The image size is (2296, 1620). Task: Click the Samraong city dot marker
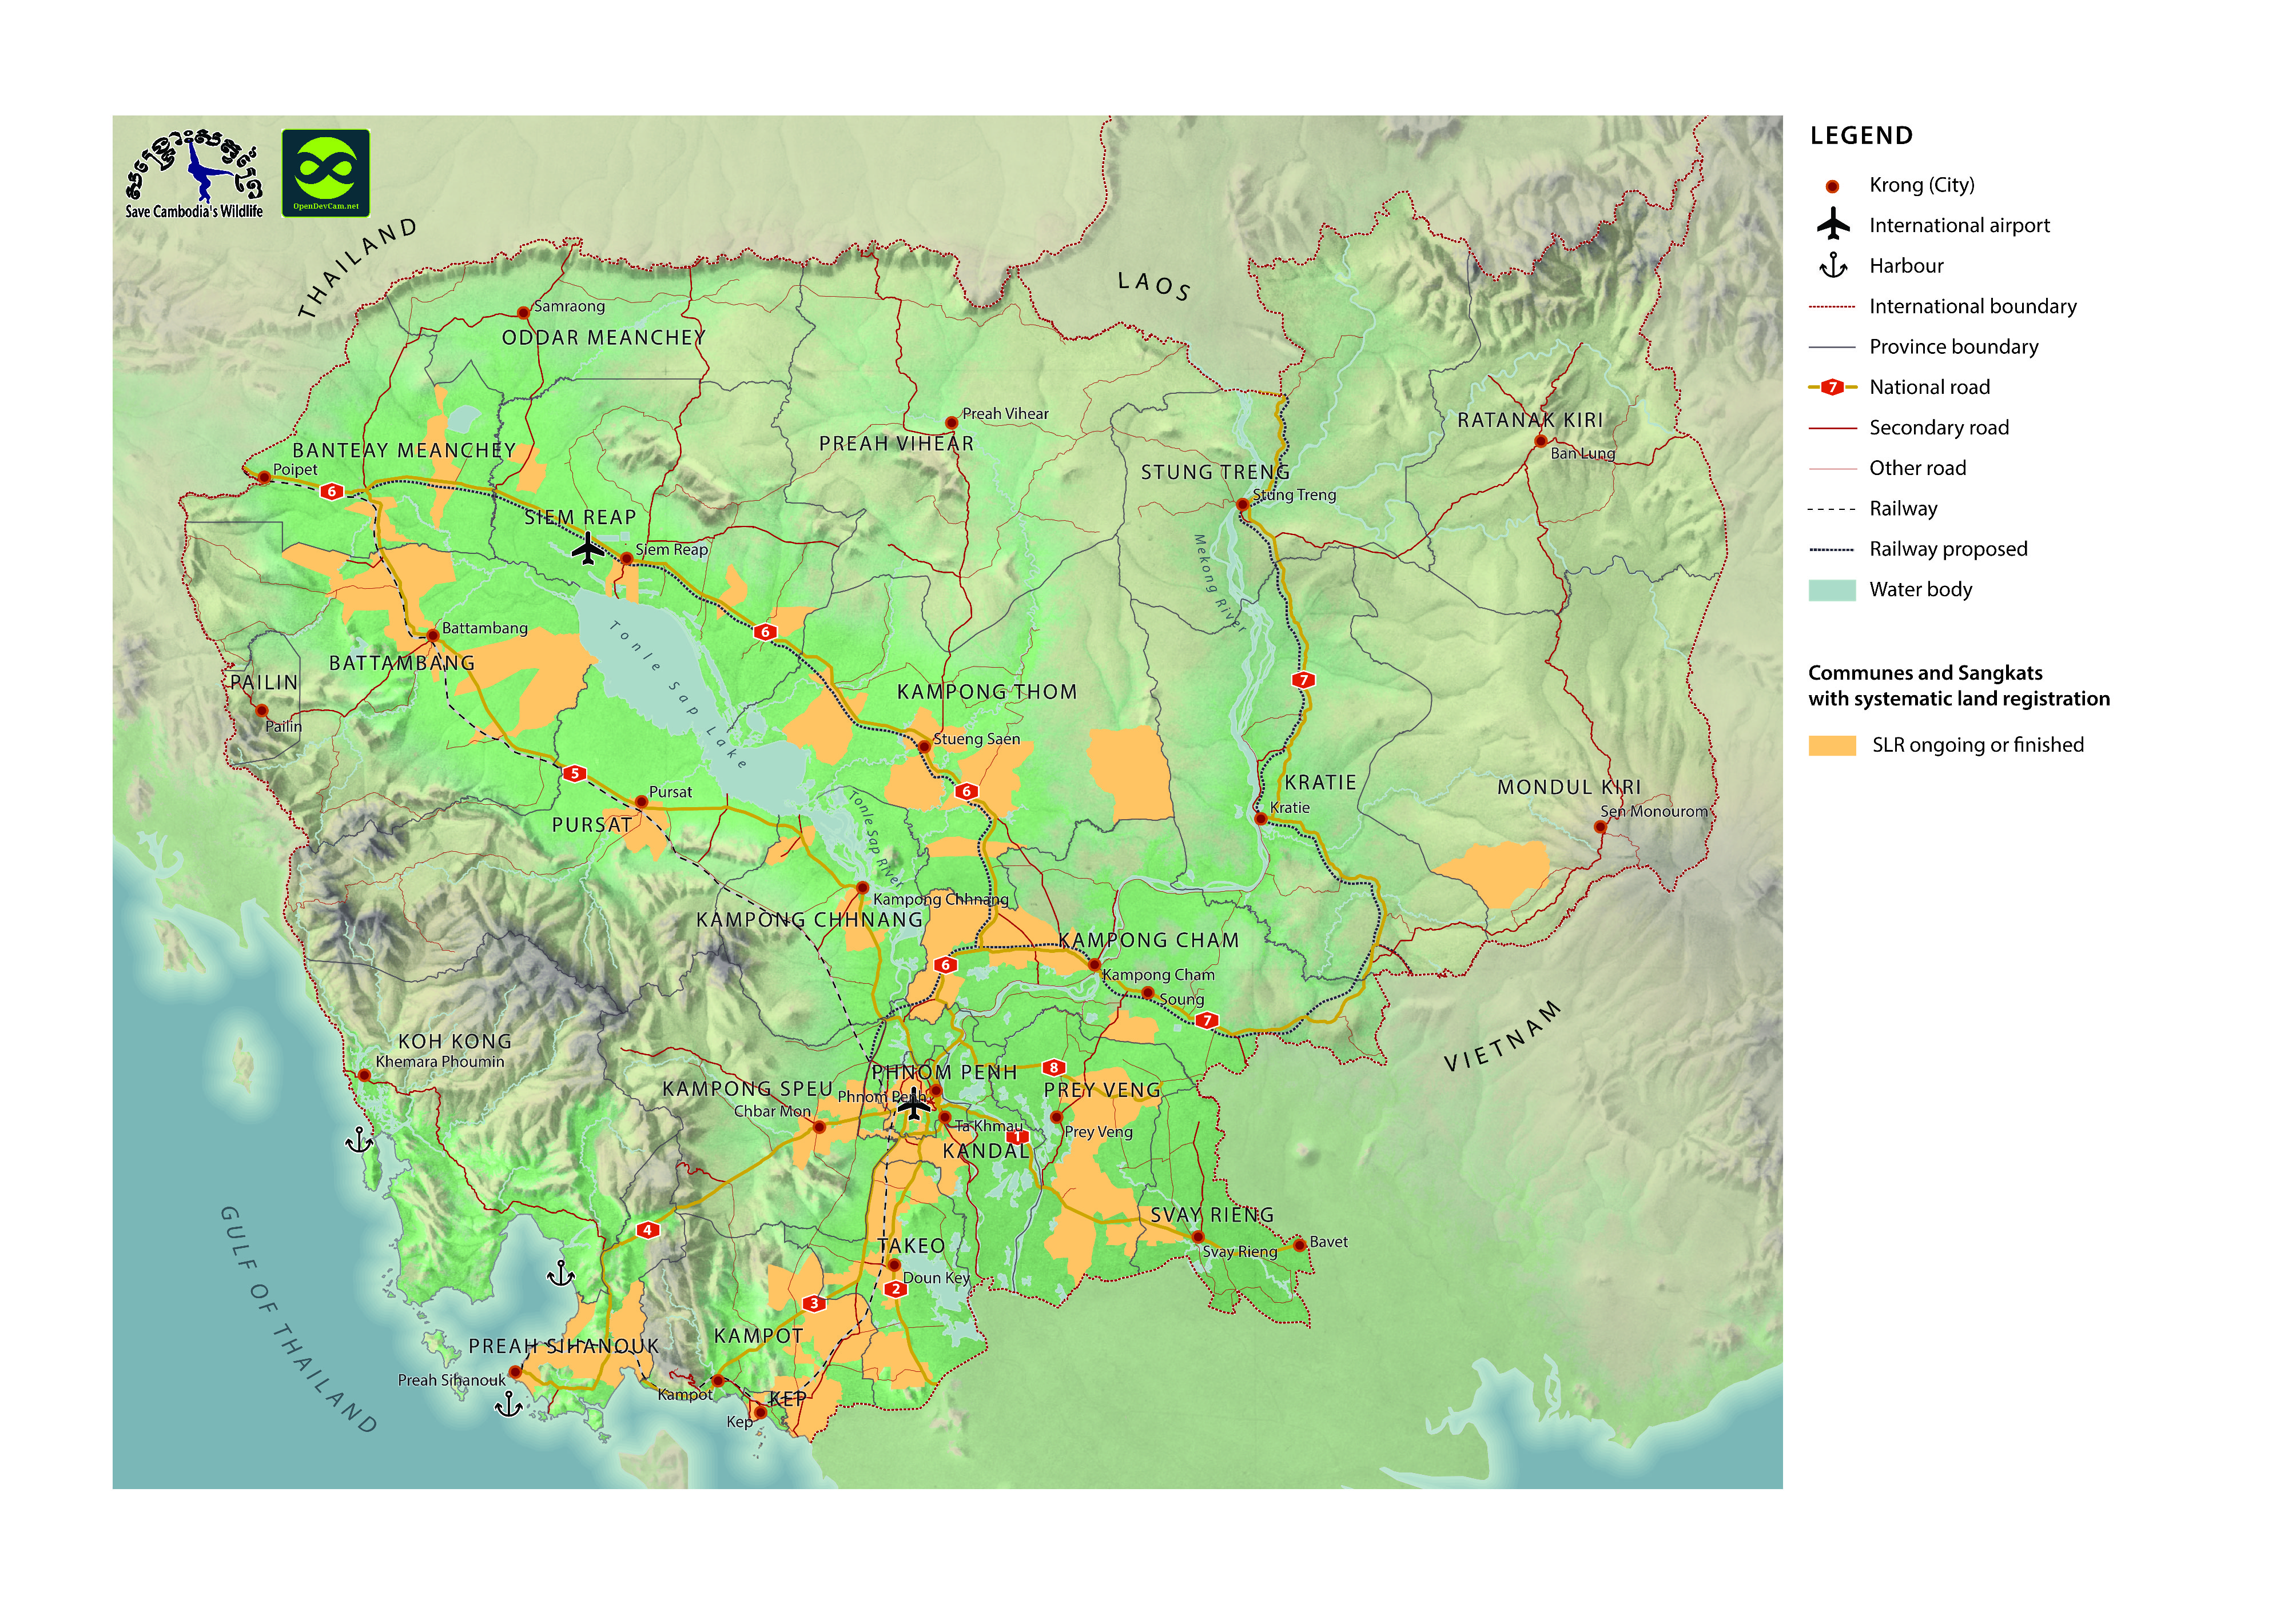tap(523, 313)
